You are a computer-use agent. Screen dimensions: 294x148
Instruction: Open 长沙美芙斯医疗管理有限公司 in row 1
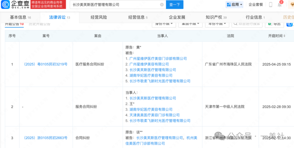pos(153,70)
